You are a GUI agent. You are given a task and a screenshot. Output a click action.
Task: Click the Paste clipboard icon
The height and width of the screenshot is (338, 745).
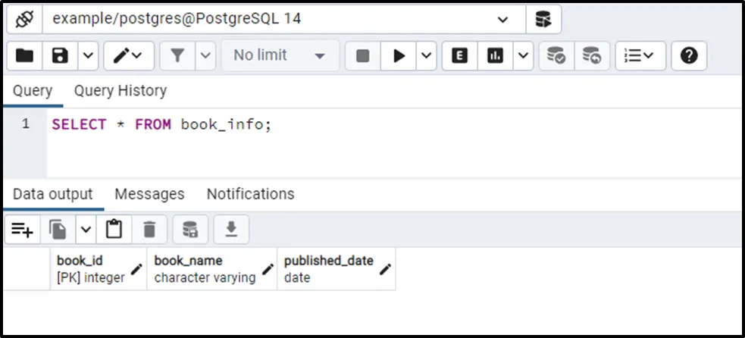[114, 229]
